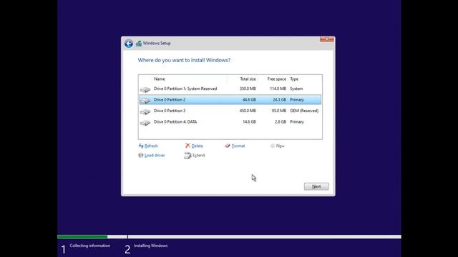Click Primary type for Partition 4: DATA
Viewport: 458px width, 257px height.
coord(297,122)
